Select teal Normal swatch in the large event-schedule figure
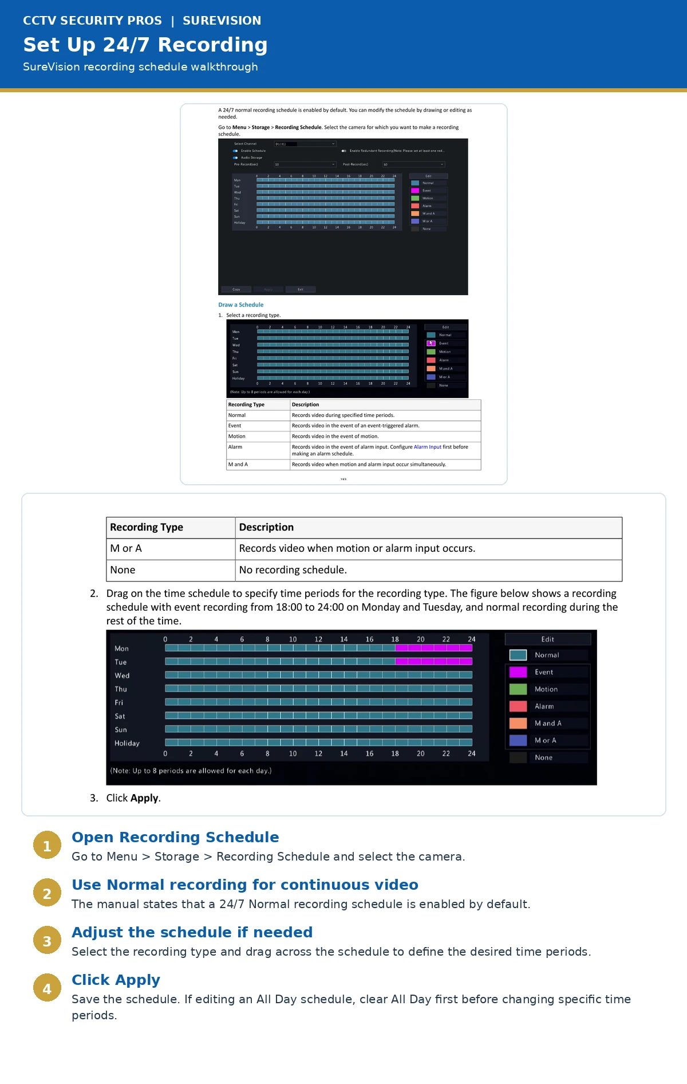The width and height of the screenshot is (687, 1084). point(518,655)
